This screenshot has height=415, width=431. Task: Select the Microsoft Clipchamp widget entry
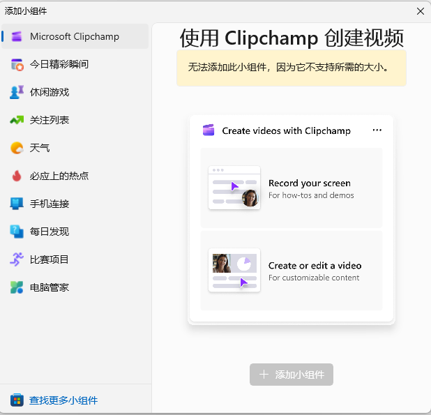75,36
